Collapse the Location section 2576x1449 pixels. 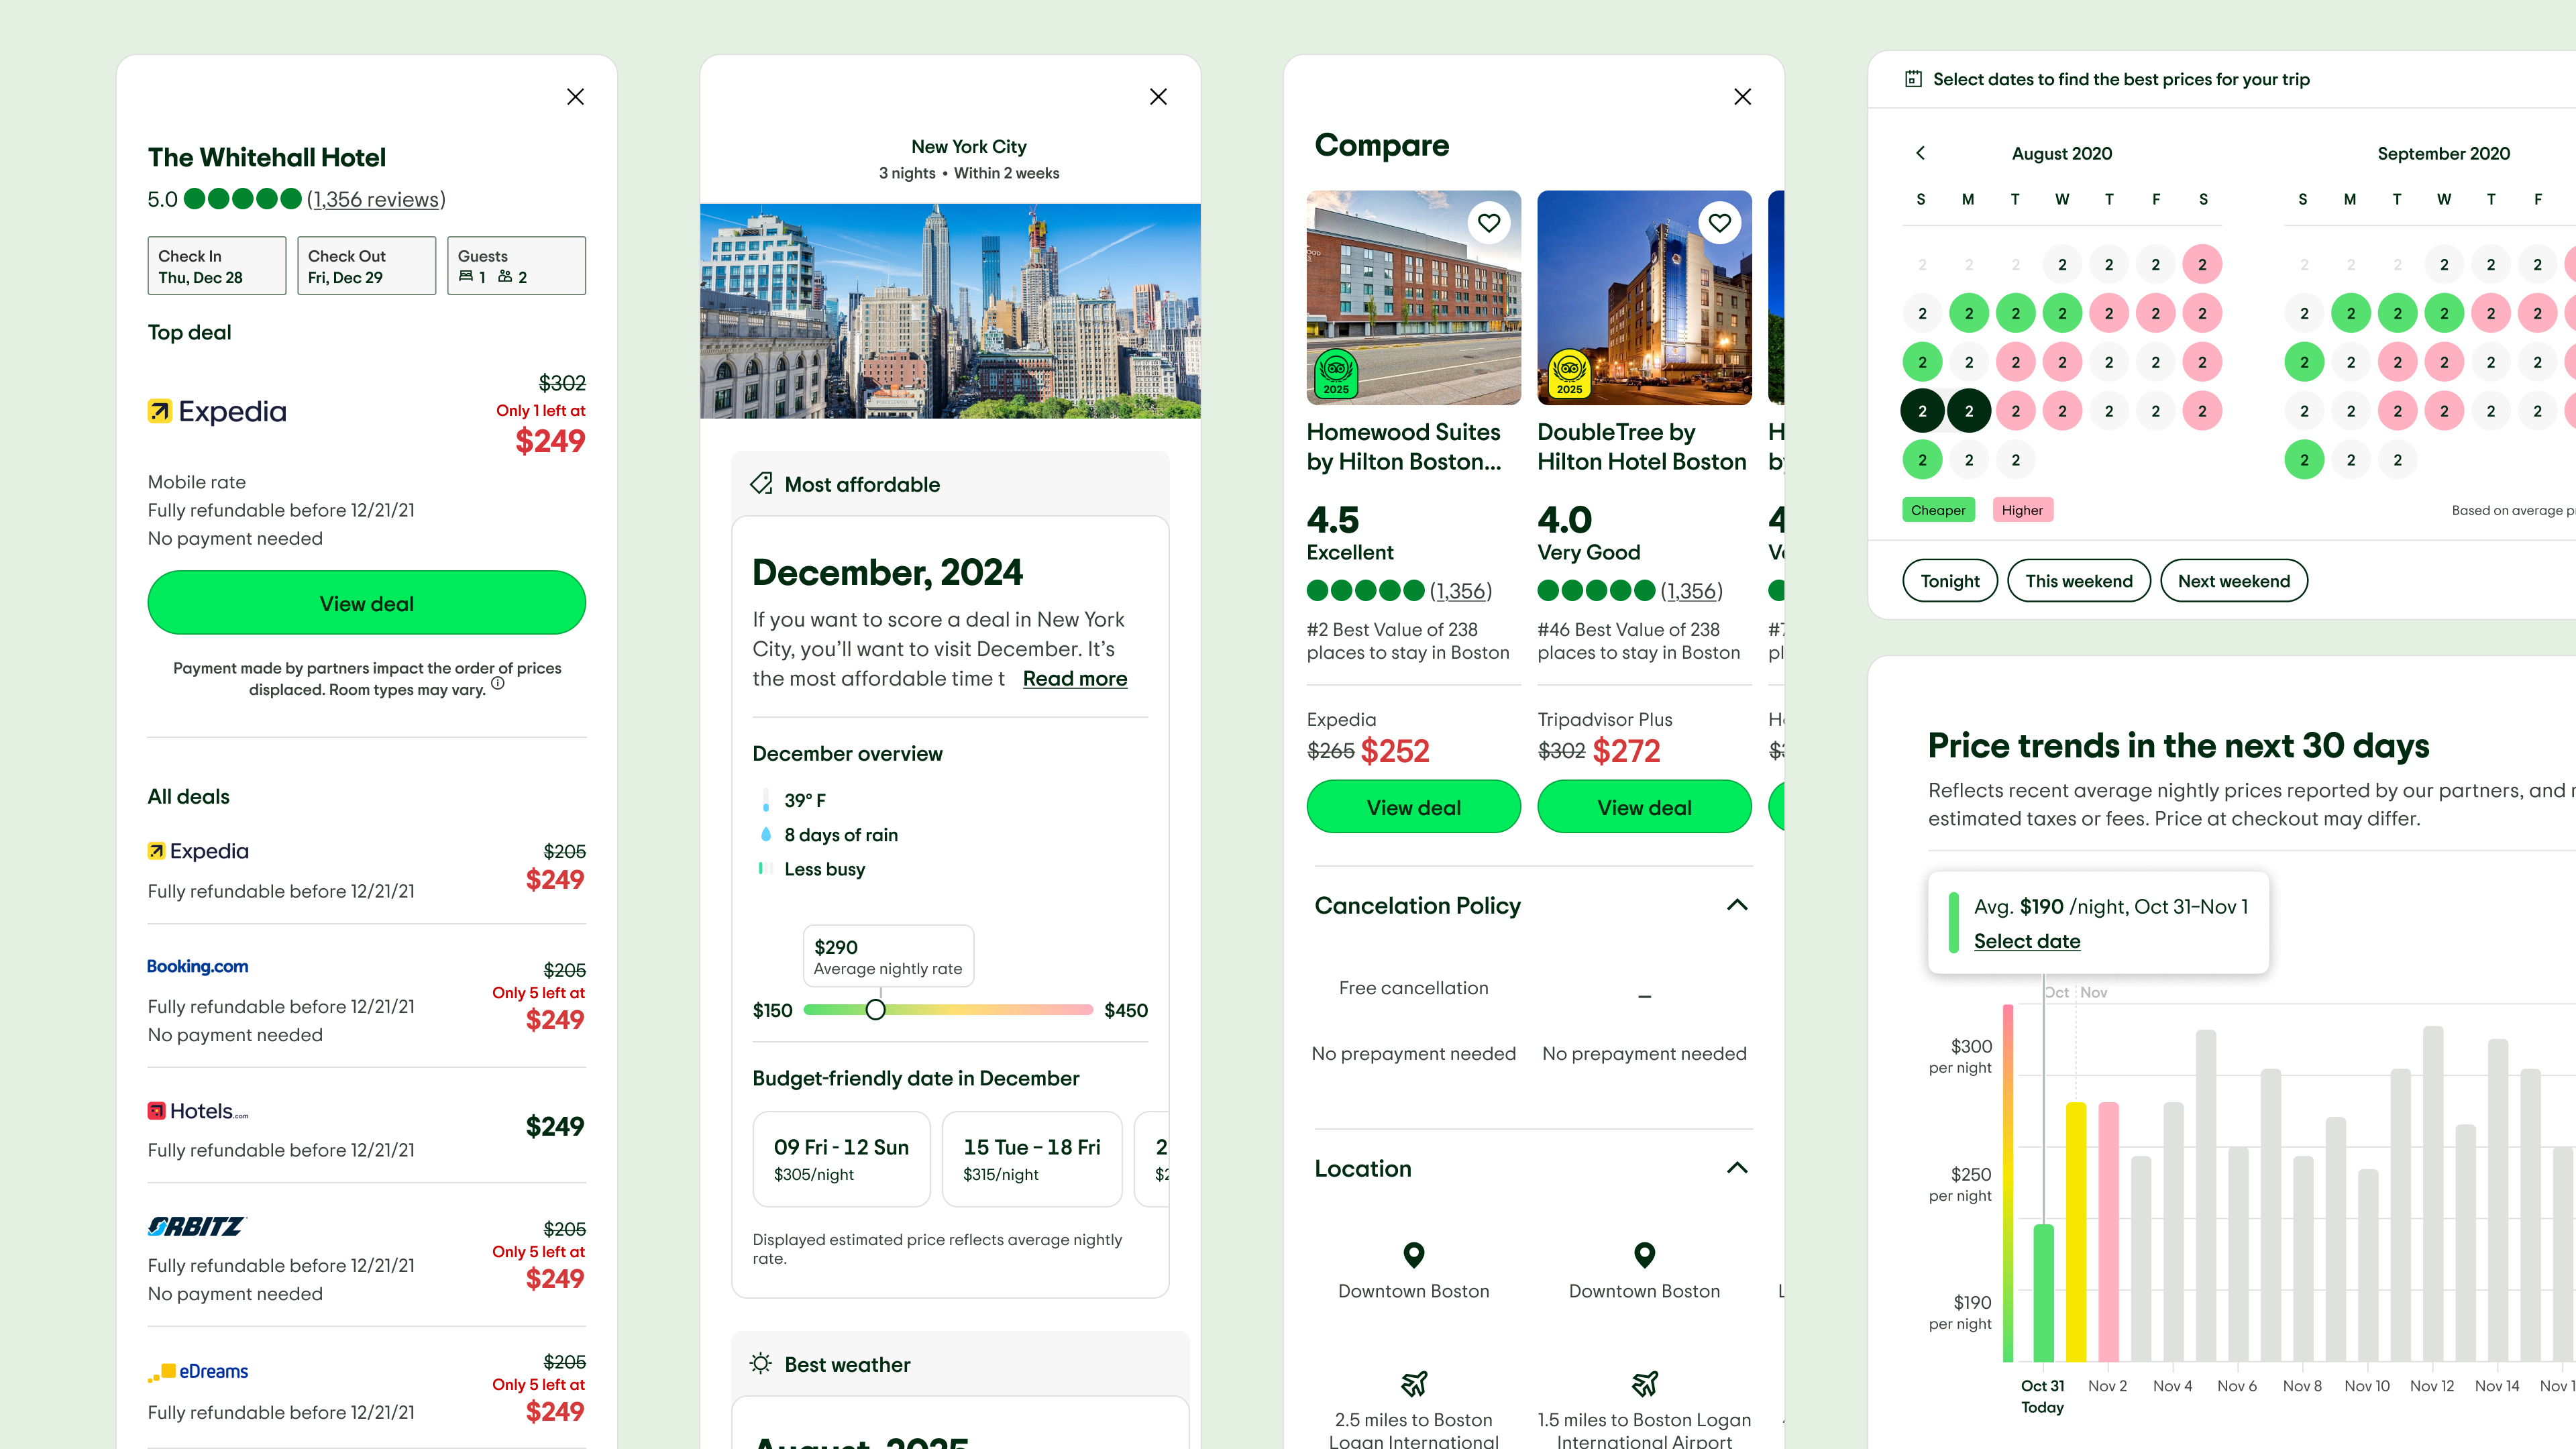(1737, 1168)
